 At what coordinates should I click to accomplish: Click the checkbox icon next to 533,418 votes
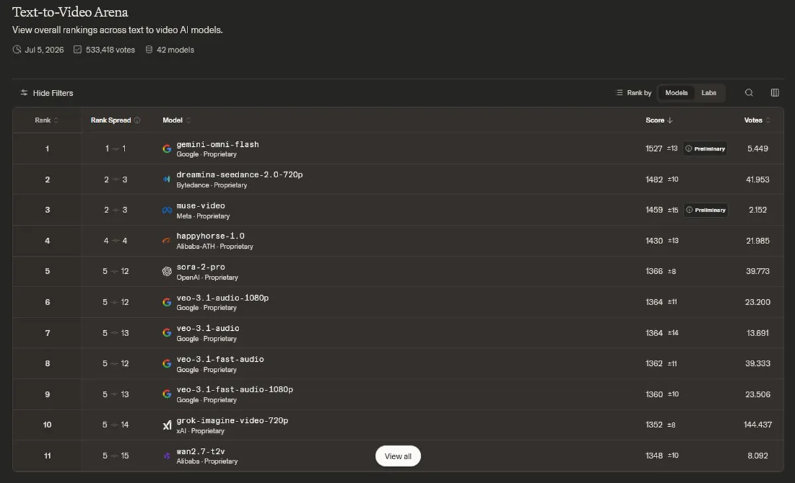tap(78, 50)
